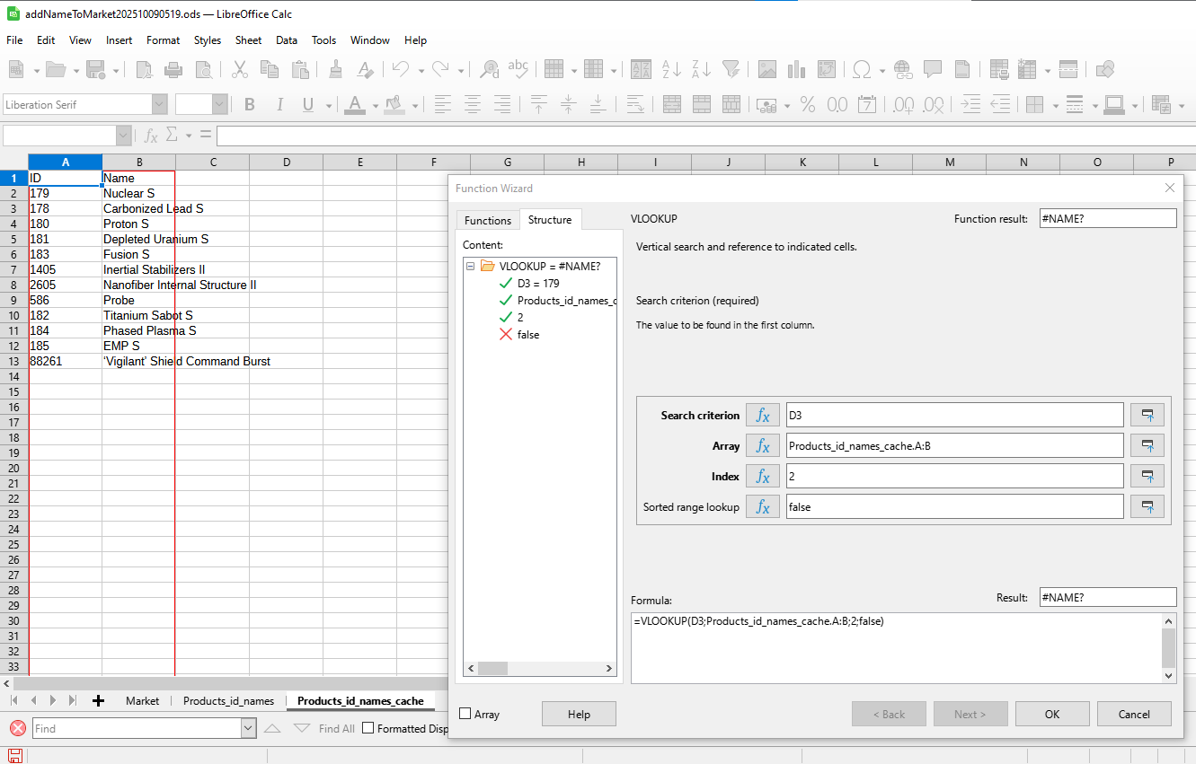Collapse the VLOOKUP tree node

click(471, 266)
